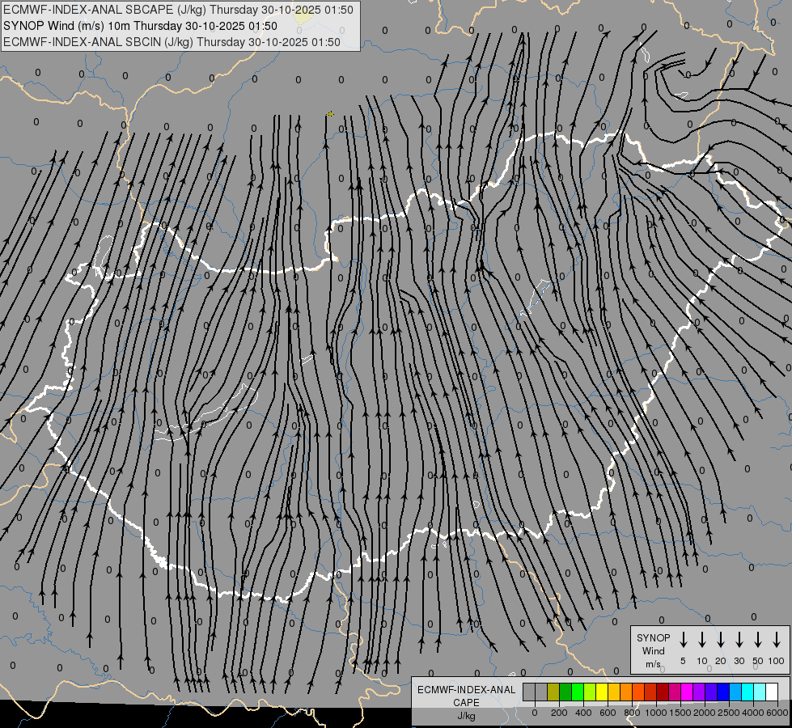Click the 2000 value under CAPE scale
Image resolution: width=792 pixels, height=728 pixels.
click(705, 713)
